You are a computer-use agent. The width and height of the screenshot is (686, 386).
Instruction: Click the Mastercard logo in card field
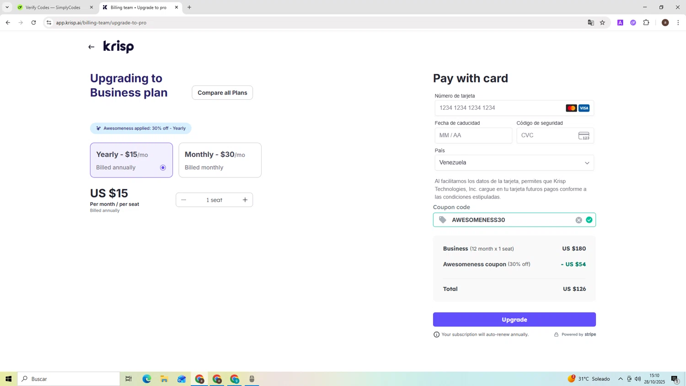click(x=571, y=108)
